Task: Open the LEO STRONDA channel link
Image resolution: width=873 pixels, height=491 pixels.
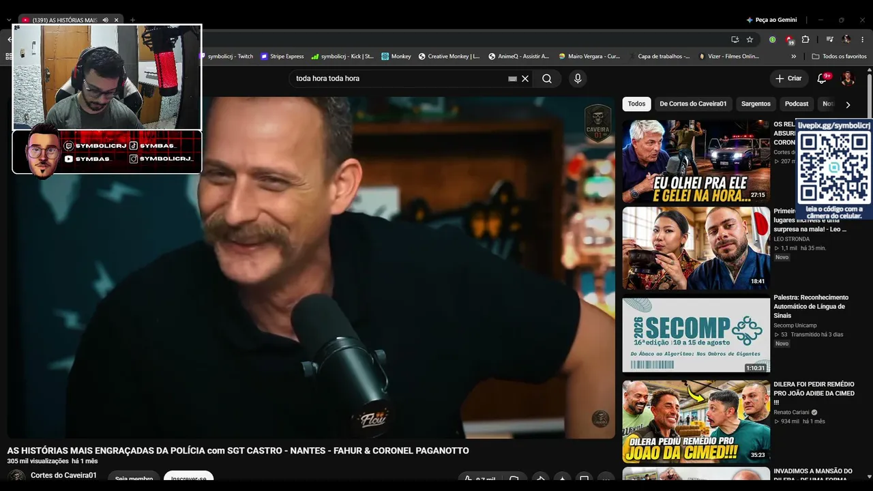Action: click(791, 239)
